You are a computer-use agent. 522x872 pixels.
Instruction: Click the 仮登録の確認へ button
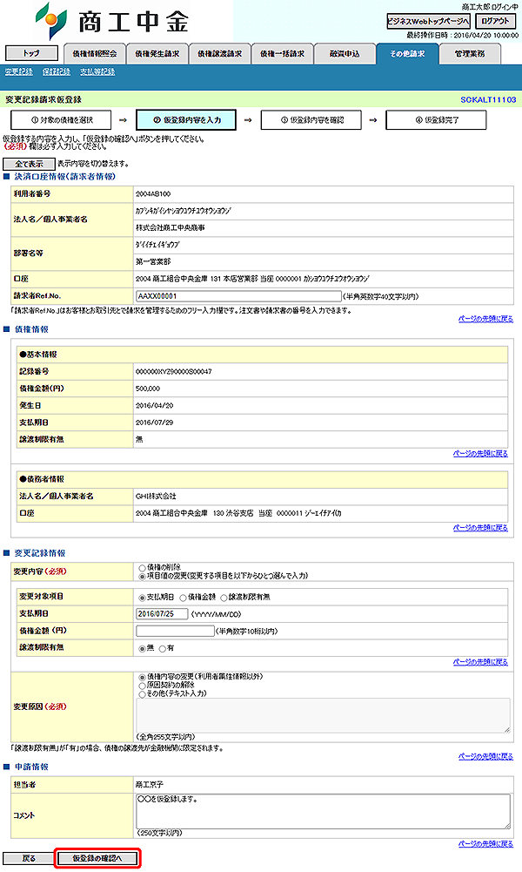[97, 858]
